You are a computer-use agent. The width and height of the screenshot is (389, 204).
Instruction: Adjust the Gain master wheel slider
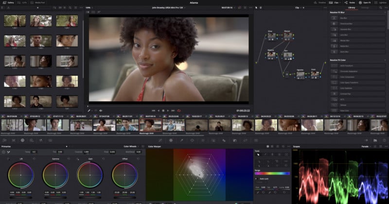[90, 198]
